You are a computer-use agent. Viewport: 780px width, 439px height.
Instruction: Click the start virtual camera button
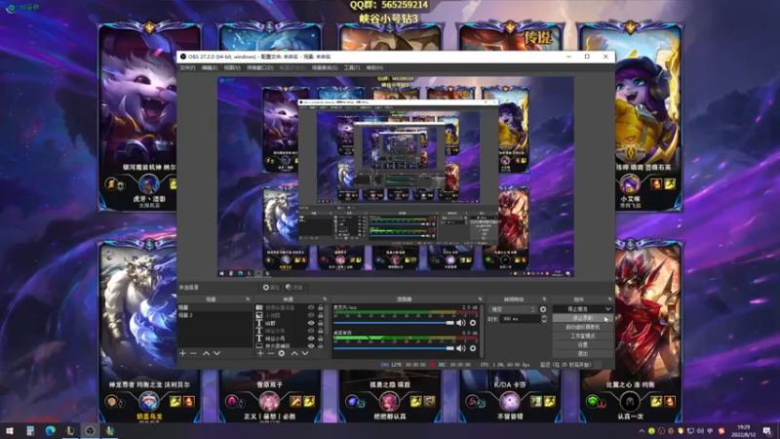coord(582,327)
